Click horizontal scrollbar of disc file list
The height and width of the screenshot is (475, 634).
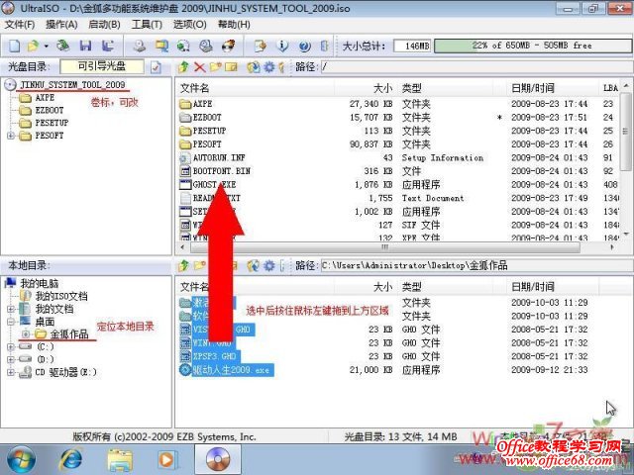pos(384,246)
